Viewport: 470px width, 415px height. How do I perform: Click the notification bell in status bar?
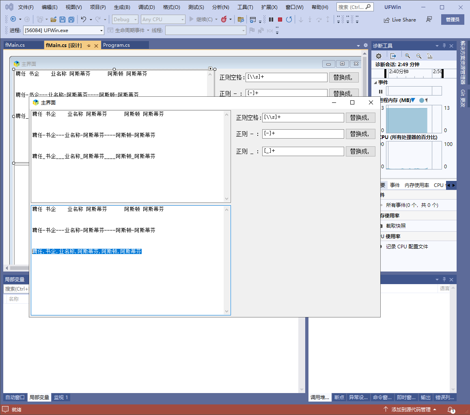coord(451,410)
